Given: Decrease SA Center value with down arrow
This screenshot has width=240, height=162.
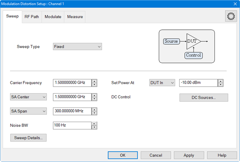Looking at the screenshot, I should point(94,99).
